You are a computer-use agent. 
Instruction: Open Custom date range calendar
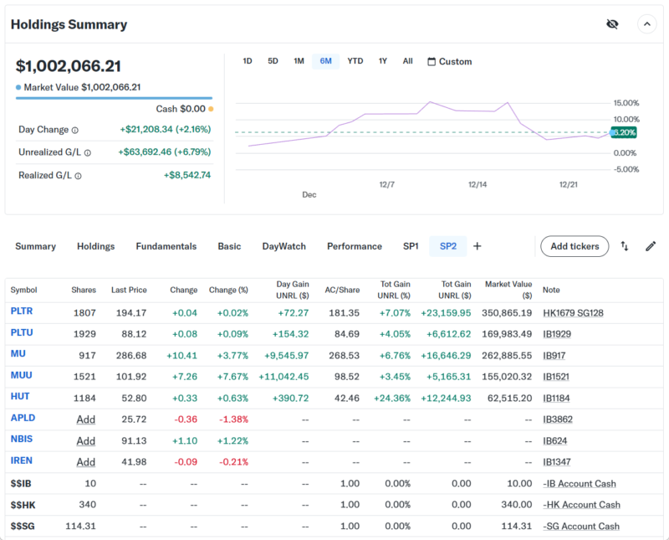(449, 62)
